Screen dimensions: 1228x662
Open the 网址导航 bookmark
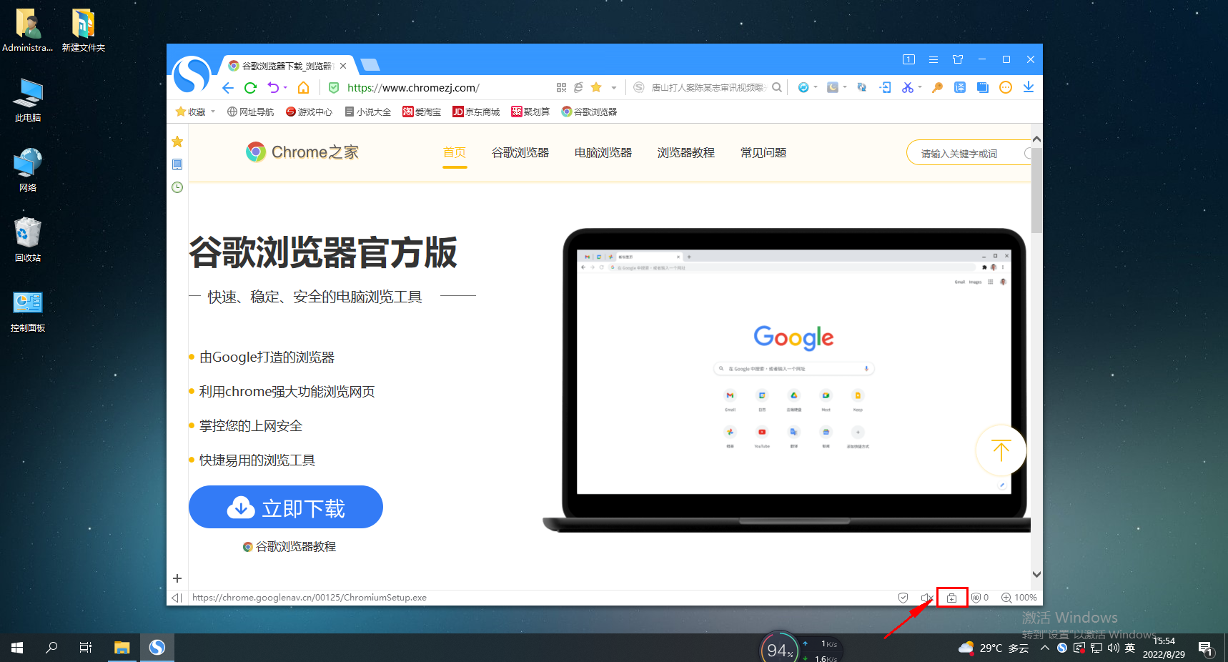click(x=250, y=112)
